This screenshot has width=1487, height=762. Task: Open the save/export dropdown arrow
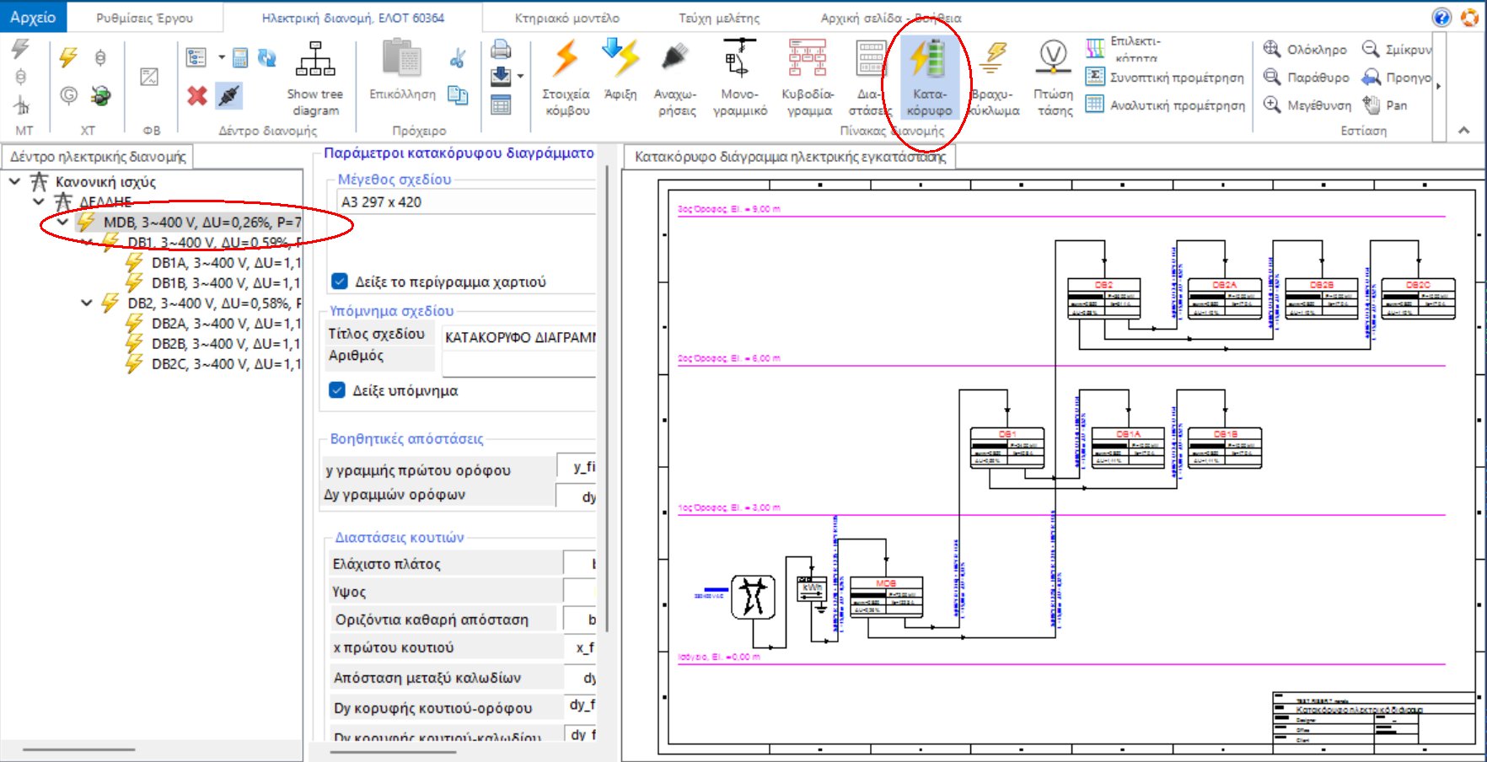tap(520, 77)
